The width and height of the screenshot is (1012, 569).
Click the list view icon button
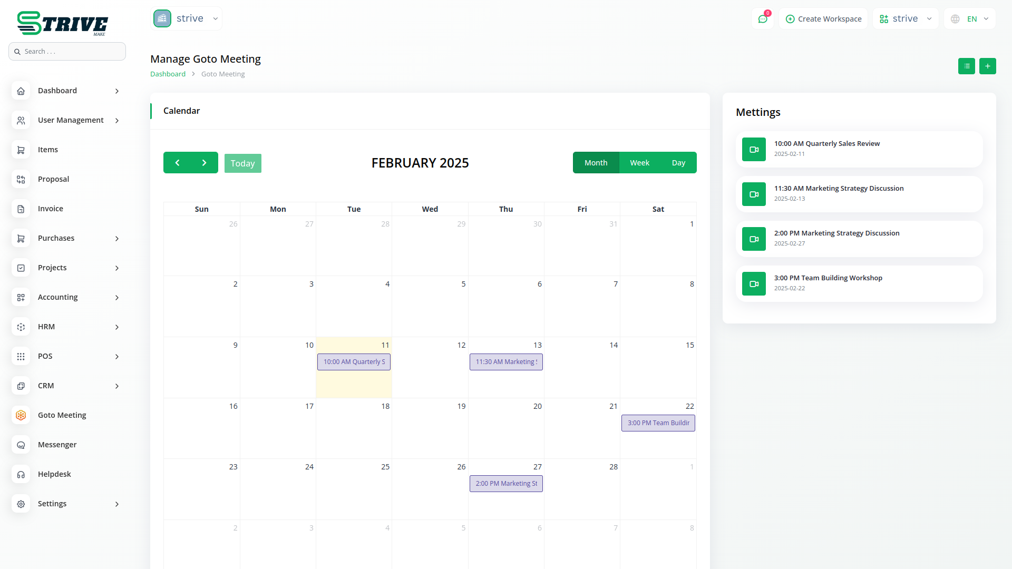[x=966, y=66]
